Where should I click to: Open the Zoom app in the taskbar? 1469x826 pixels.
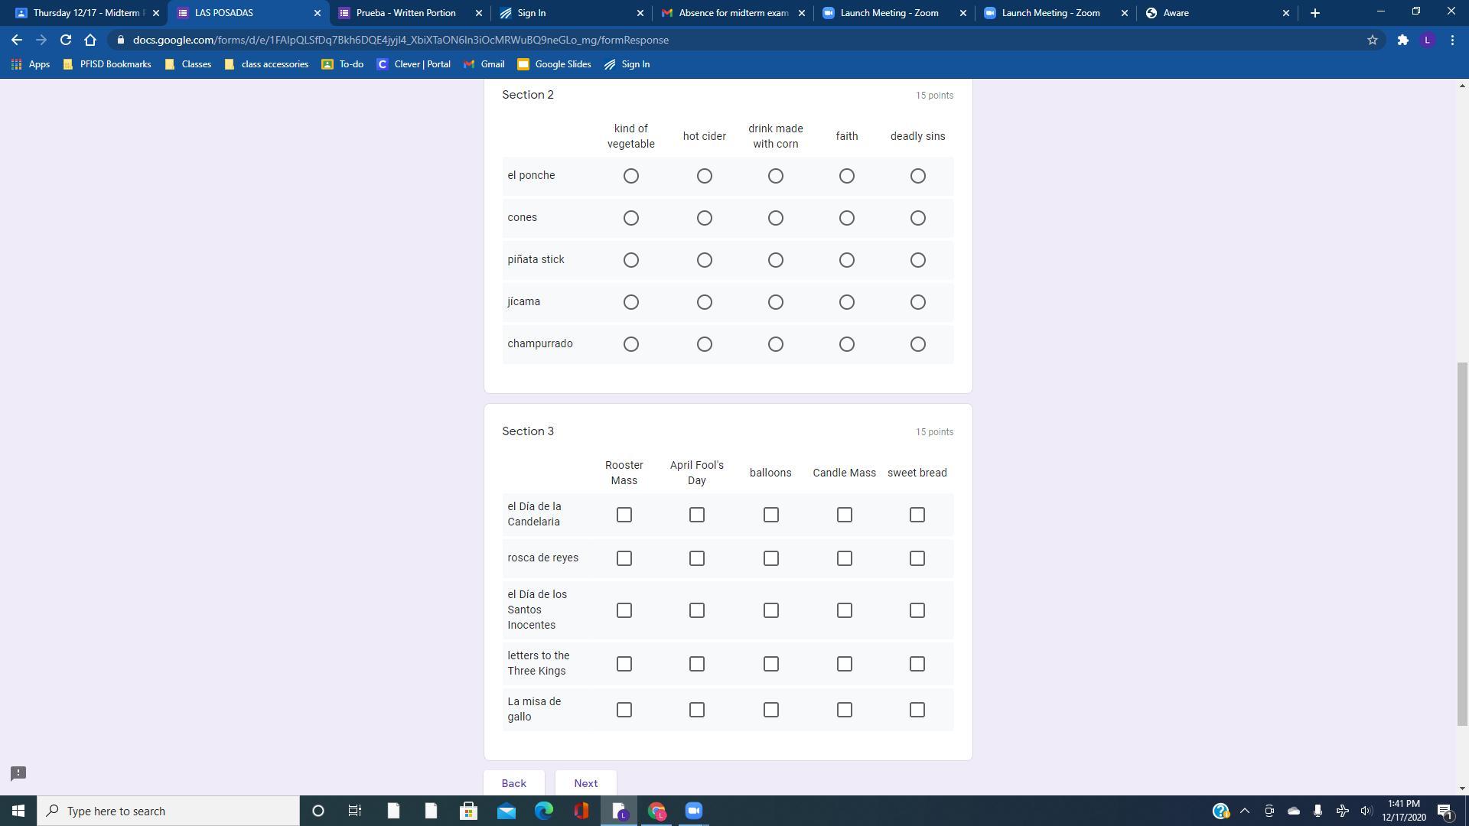[x=694, y=811]
